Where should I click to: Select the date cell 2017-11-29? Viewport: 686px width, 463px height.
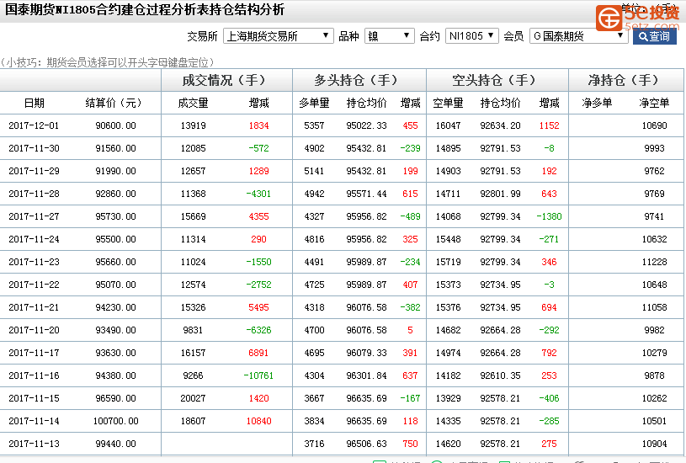pyautogui.click(x=34, y=171)
